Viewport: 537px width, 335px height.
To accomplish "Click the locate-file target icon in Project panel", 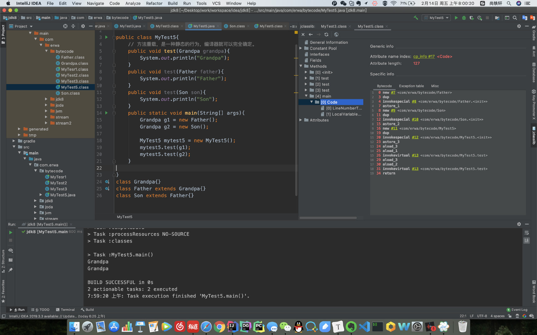I will (x=65, y=26).
